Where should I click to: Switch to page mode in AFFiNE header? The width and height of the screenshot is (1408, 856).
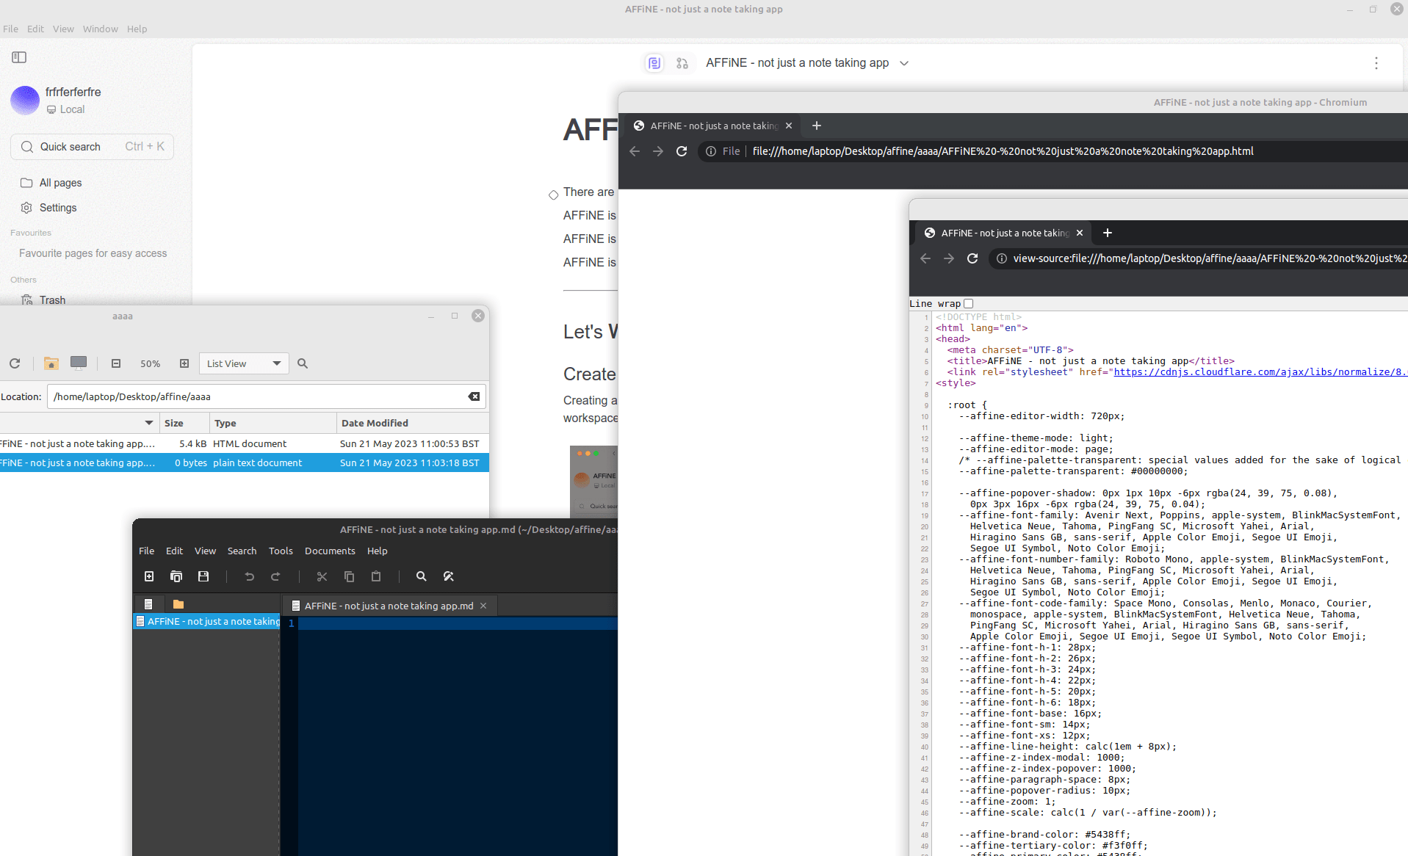coord(654,63)
